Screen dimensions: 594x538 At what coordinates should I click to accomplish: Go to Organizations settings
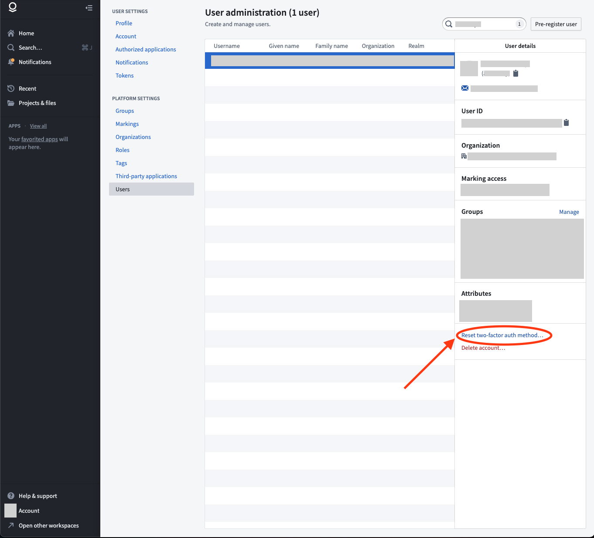(x=133, y=137)
